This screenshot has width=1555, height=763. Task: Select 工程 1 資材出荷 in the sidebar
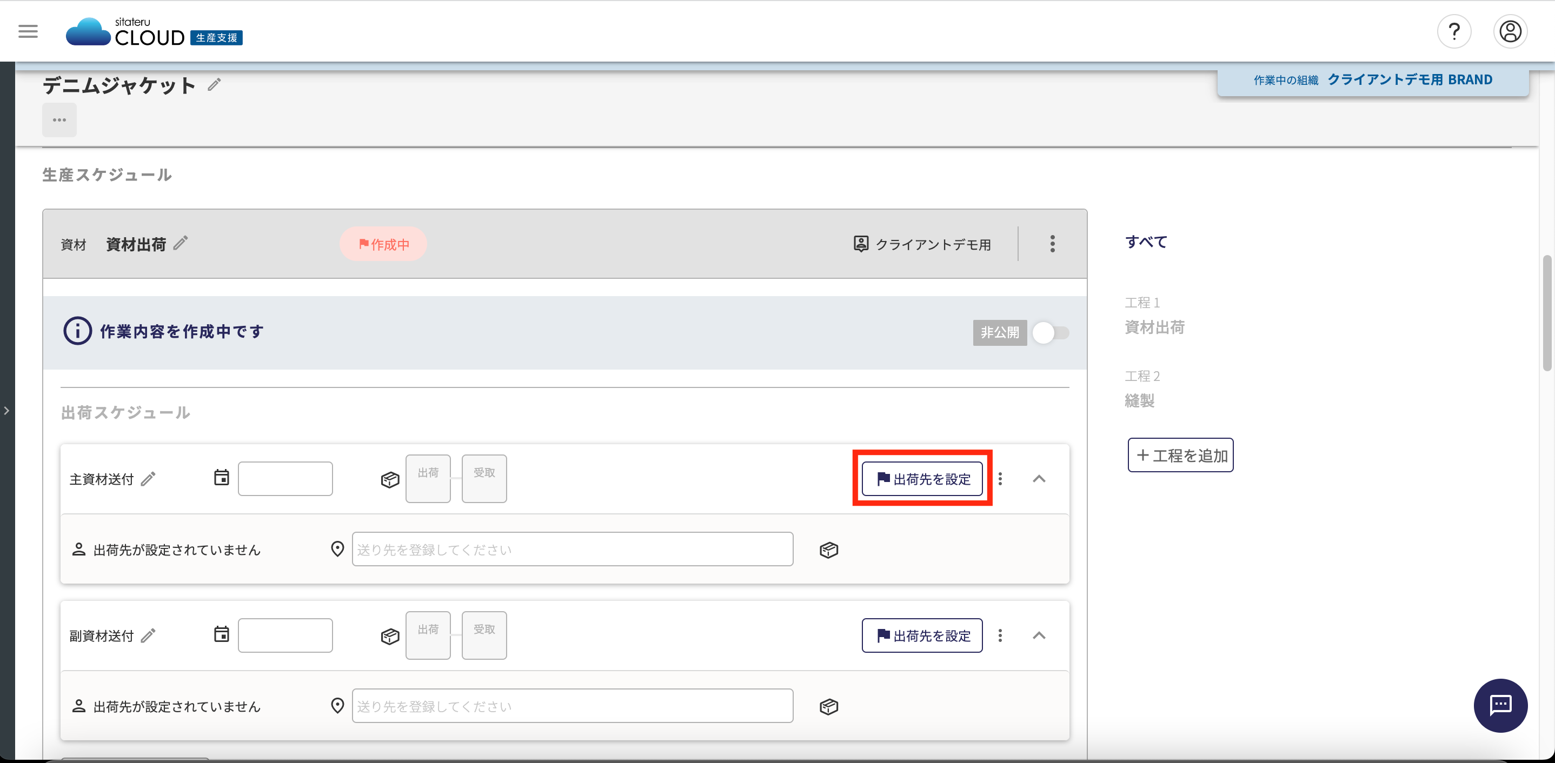pyautogui.click(x=1154, y=316)
